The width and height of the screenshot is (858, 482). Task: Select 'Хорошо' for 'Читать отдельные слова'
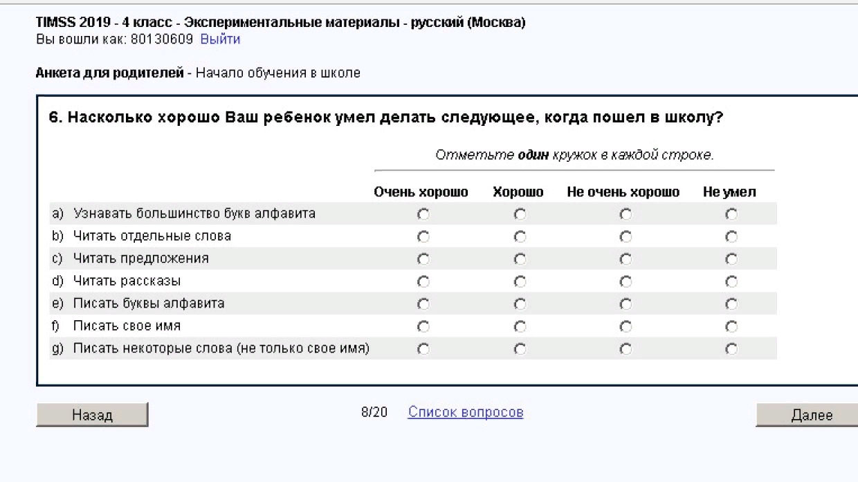520,237
